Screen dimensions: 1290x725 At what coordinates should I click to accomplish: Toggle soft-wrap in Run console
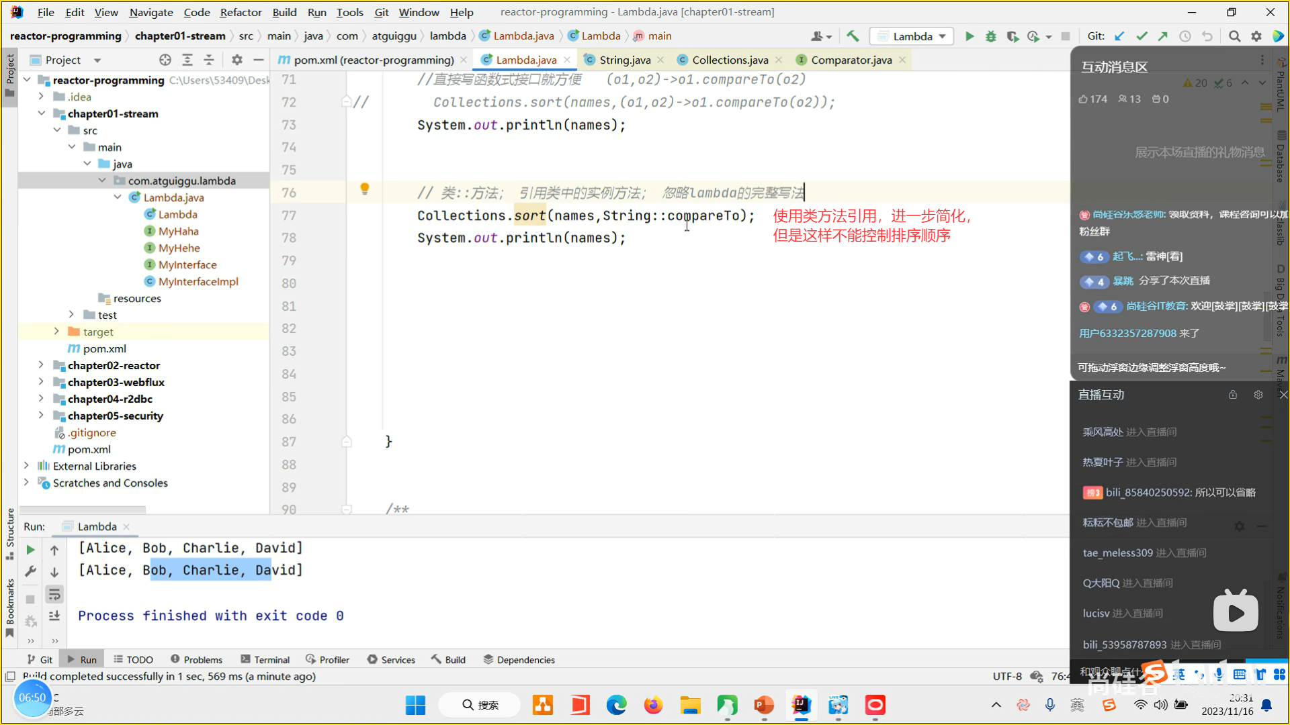[x=54, y=594]
